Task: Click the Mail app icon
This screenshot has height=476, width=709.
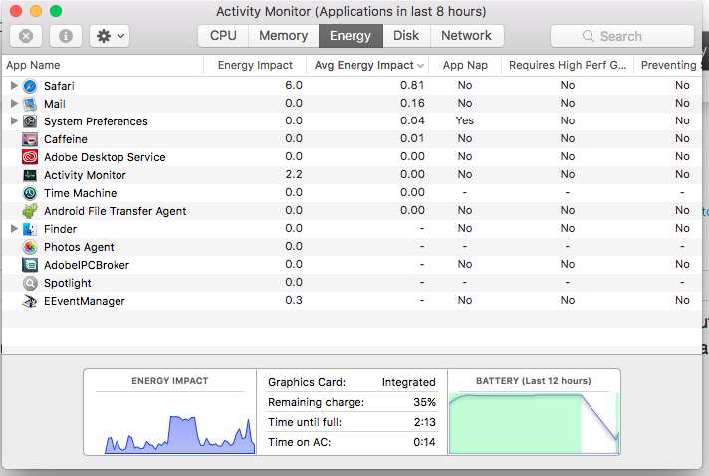Action: 30,104
